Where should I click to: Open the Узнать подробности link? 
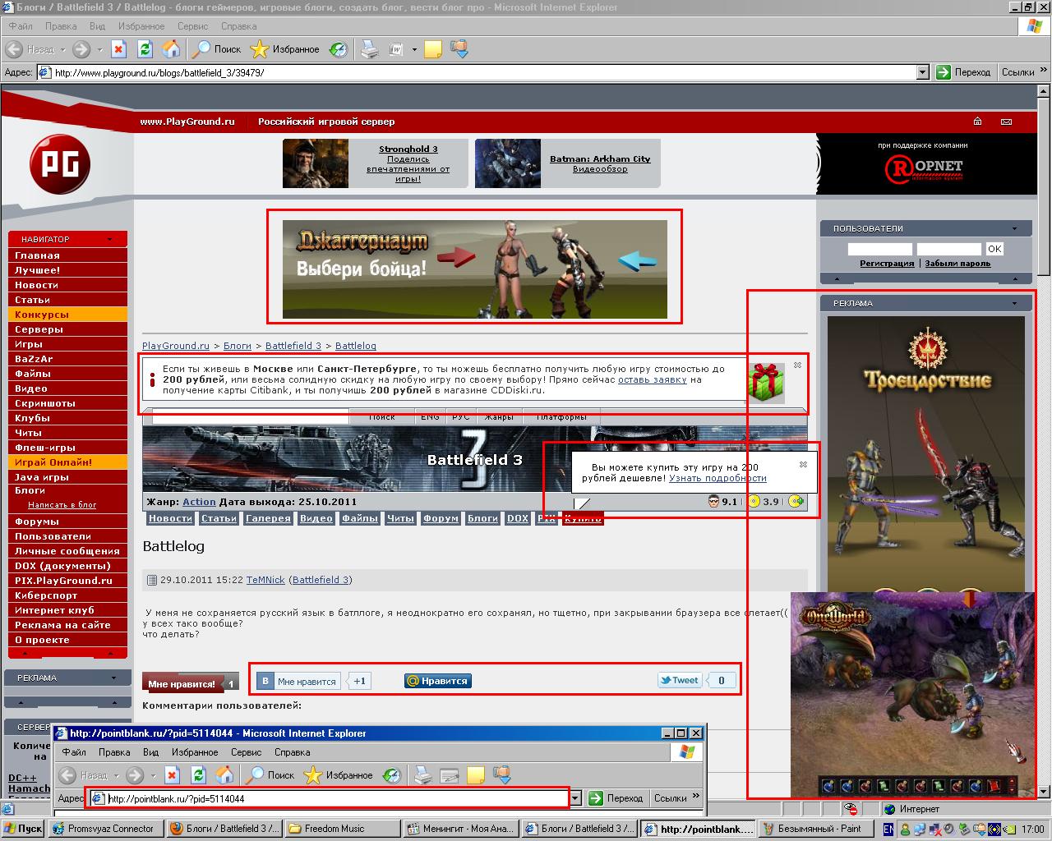point(717,478)
